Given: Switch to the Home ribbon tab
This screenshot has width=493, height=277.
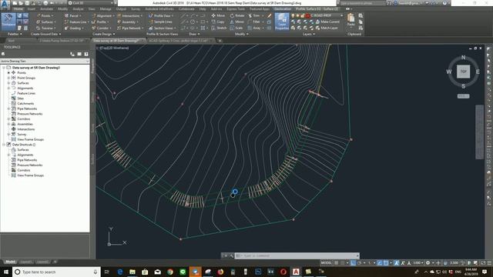Looking at the screenshot, I should tap(18, 9).
